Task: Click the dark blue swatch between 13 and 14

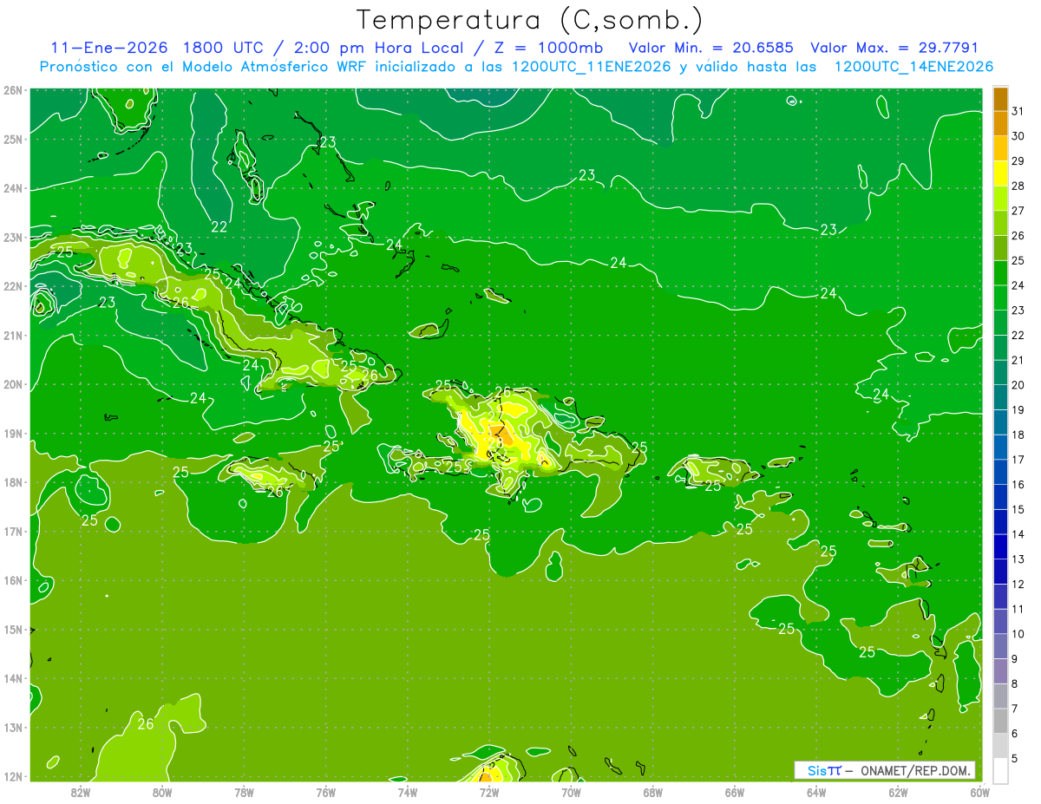Action: pos(1000,547)
